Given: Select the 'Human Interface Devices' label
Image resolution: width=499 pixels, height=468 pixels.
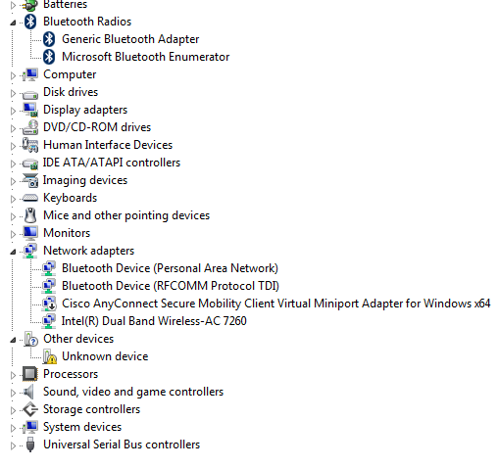Looking at the screenshot, I should pyautogui.click(x=108, y=145).
